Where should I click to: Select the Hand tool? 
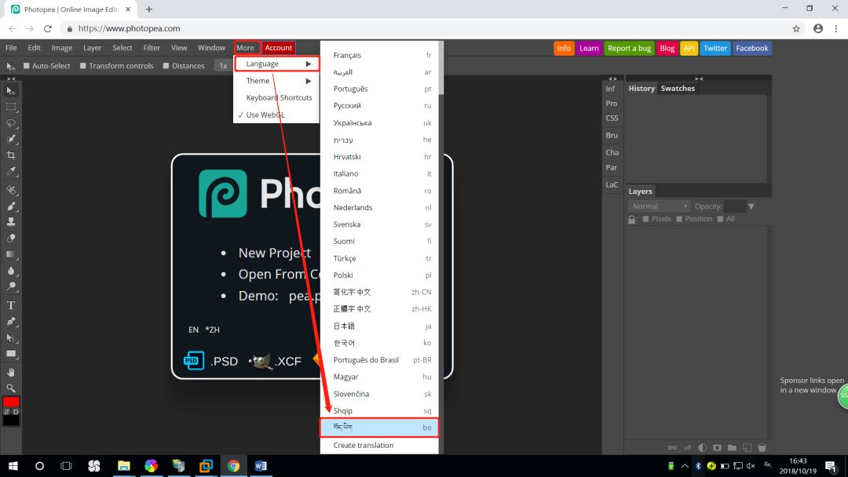click(11, 372)
